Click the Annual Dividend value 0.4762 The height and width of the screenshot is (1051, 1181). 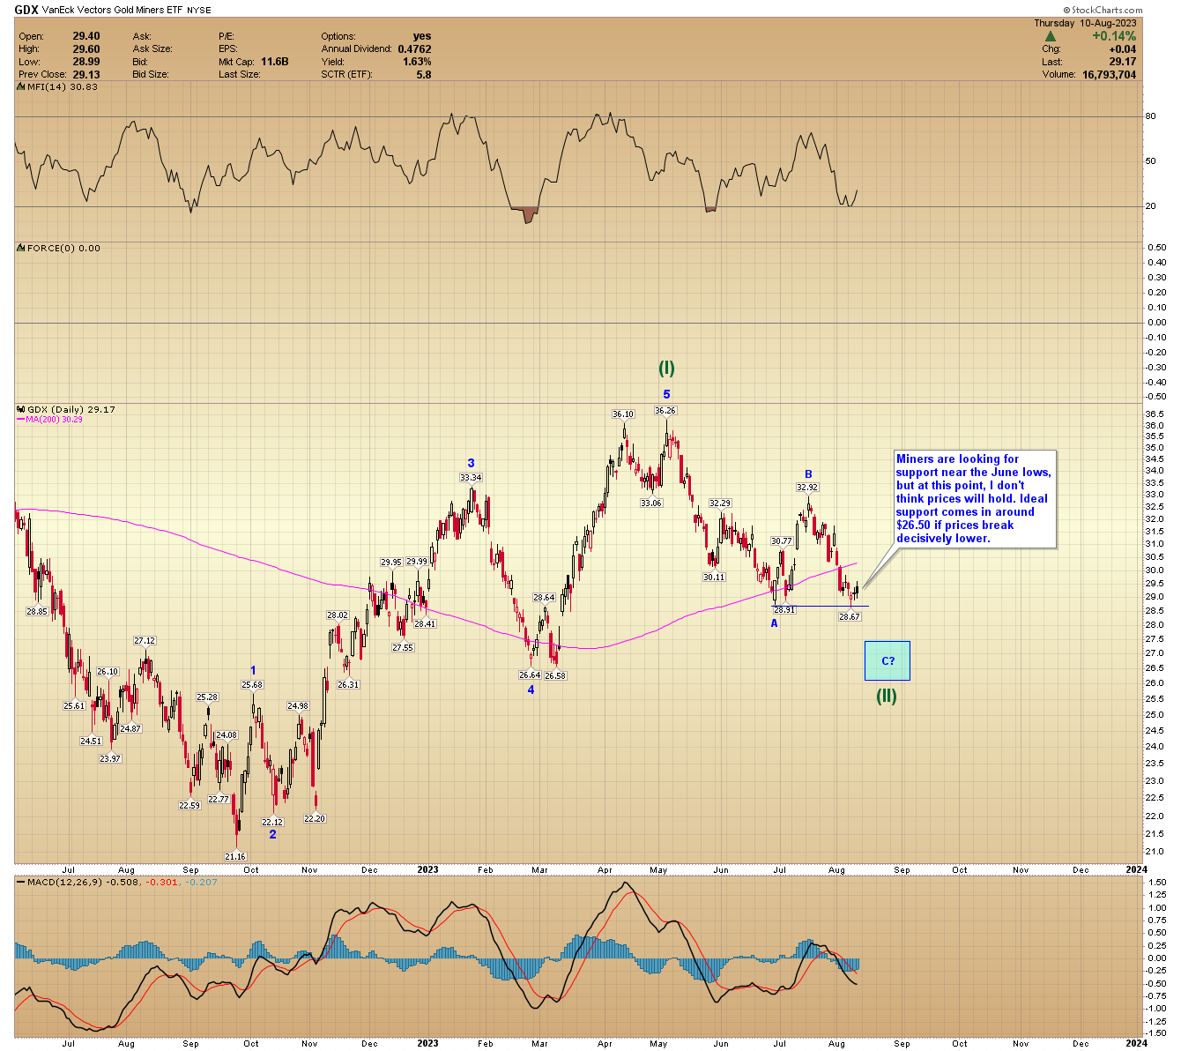point(414,49)
